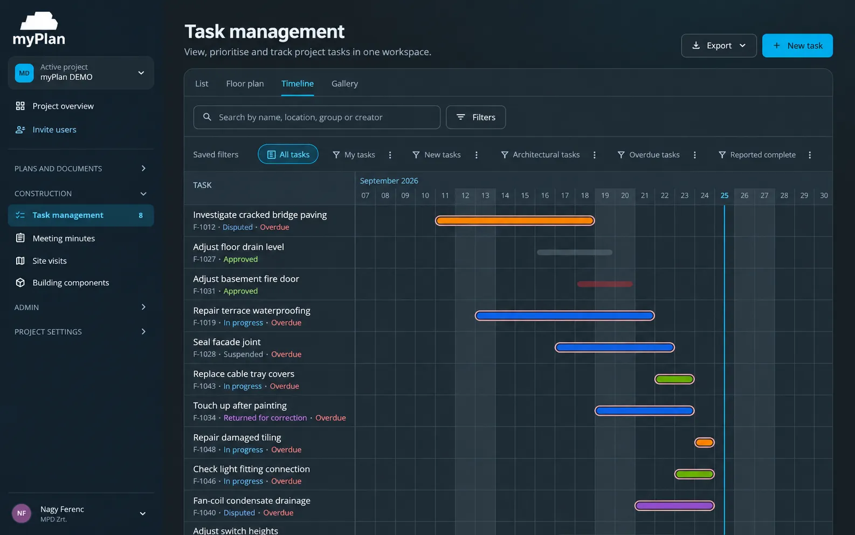This screenshot has height=535, width=855.
Task: Open Meeting minutes page
Action: (81, 238)
